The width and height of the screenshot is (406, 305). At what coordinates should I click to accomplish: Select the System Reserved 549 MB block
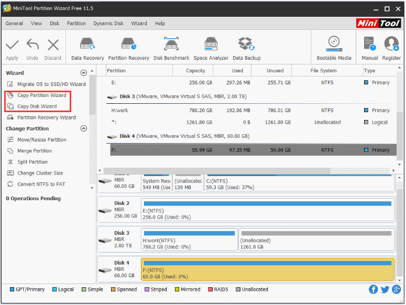coord(157,183)
